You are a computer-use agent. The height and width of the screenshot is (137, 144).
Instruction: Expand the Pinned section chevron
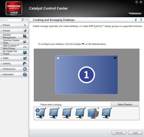click(x=1, y=25)
